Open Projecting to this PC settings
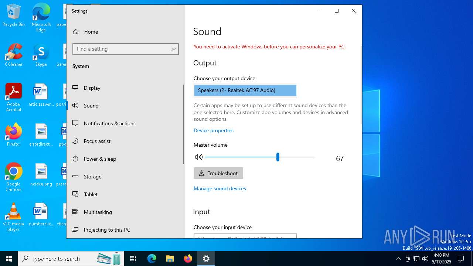Image resolution: width=473 pixels, height=266 pixels. coord(125,230)
